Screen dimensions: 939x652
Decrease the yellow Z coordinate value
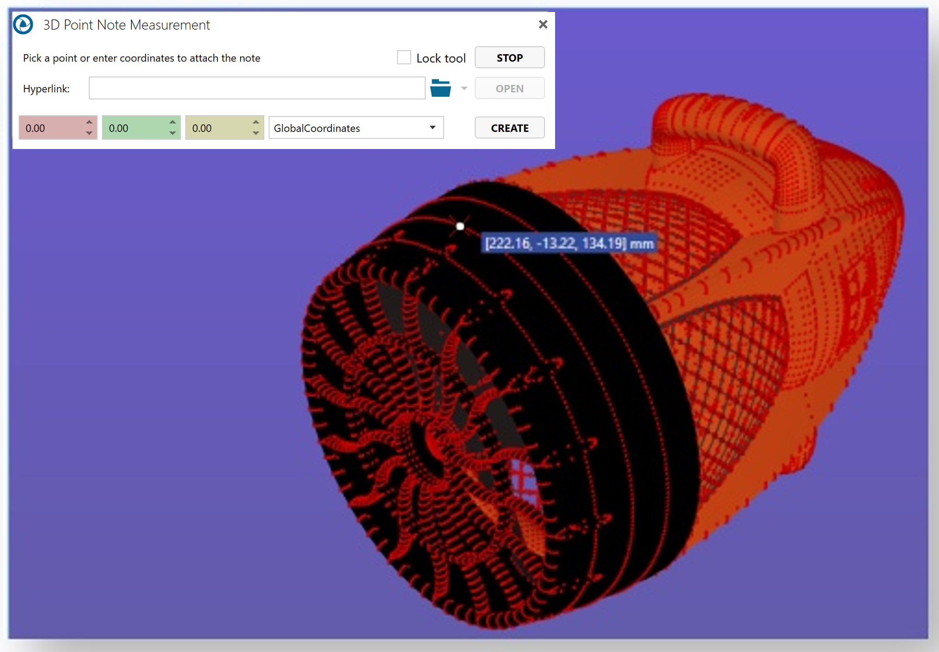coord(256,133)
